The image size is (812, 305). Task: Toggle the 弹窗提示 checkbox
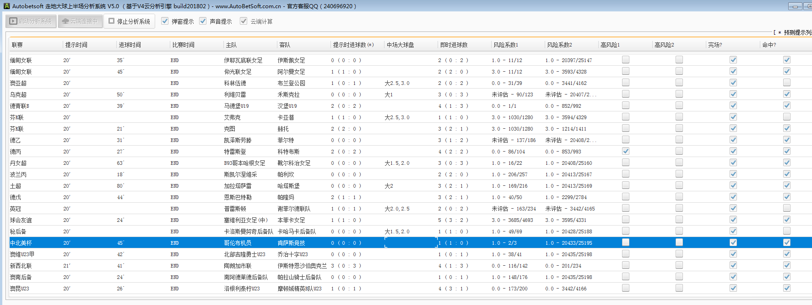click(165, 21)
